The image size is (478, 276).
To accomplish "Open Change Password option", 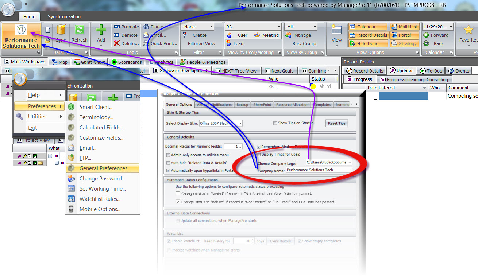I will pos(103,178).
